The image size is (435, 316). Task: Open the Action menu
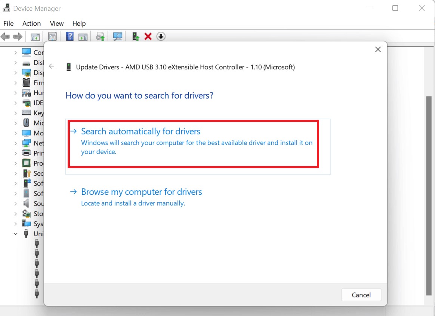[31, 23]
